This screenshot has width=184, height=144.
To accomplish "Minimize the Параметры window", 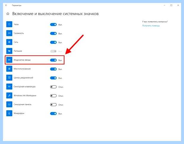I will coord(164,5).
